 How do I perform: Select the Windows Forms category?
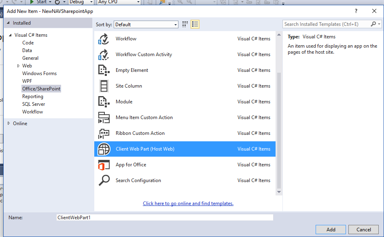click(39, 73)
